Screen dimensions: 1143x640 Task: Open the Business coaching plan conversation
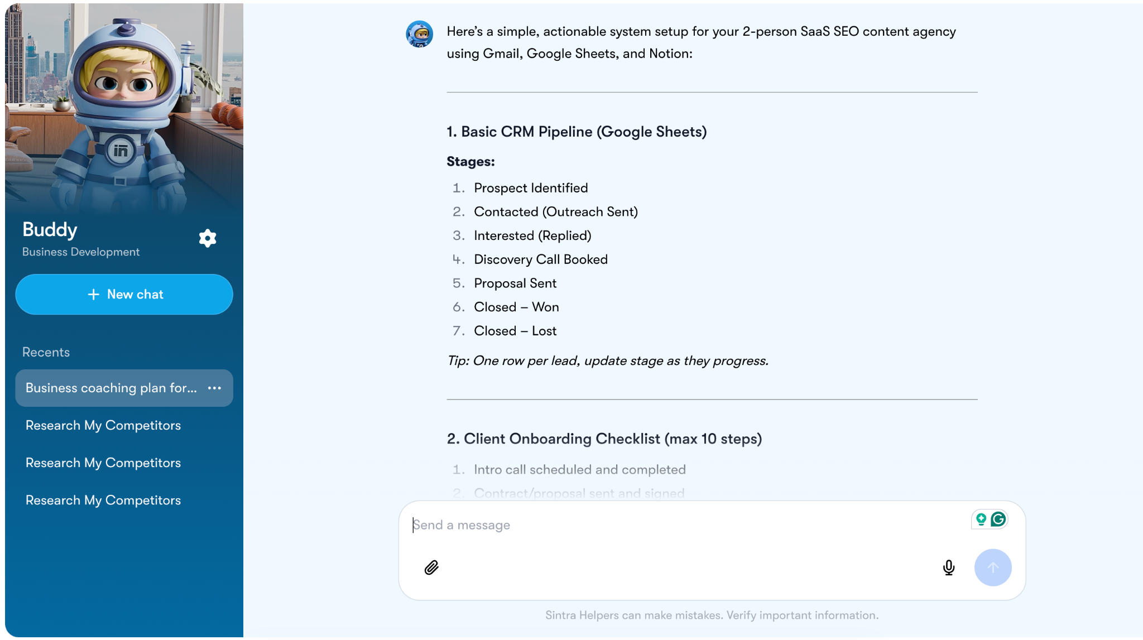111,388
